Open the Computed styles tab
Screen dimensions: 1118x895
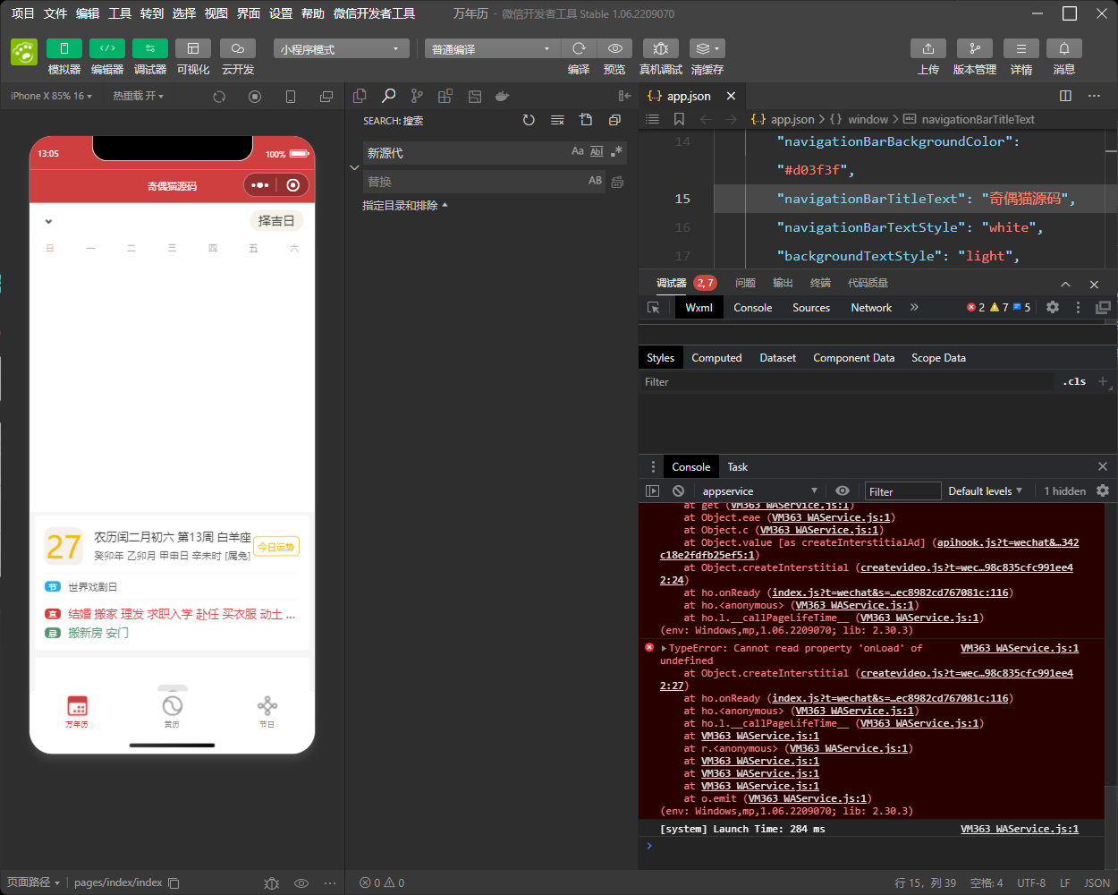[716, 358]
